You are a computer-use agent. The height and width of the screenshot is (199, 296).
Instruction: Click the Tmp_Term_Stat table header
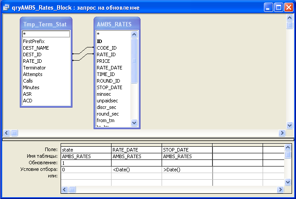[46, 24]
